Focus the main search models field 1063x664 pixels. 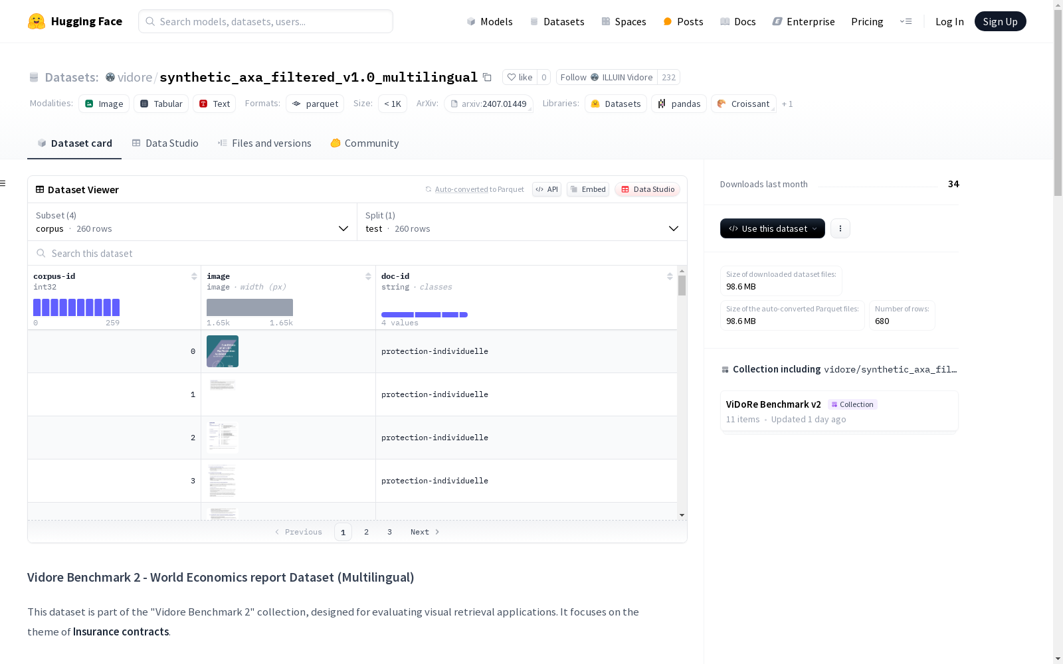point(266,21)
